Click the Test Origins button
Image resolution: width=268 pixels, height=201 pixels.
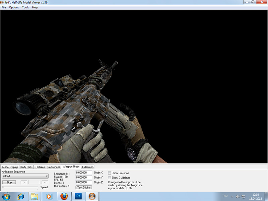[x=84, y=187]
